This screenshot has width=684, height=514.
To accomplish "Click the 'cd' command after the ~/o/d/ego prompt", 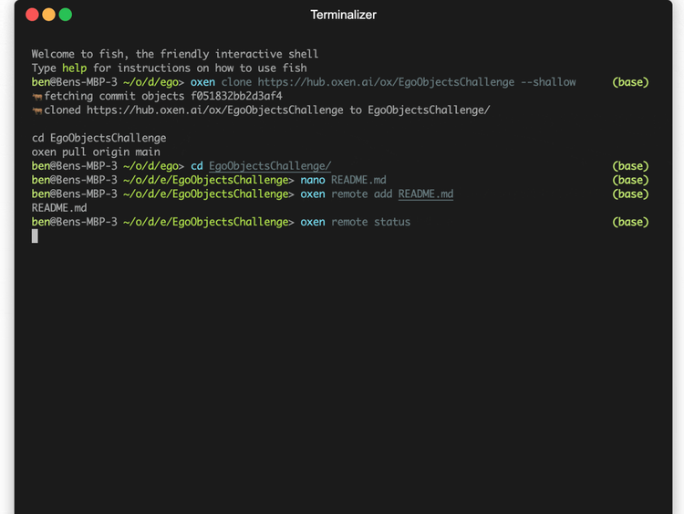I will pyautogui.click(x=197, y=166).
